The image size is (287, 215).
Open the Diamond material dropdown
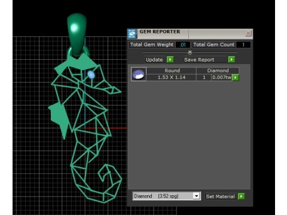tap(196, 196)
